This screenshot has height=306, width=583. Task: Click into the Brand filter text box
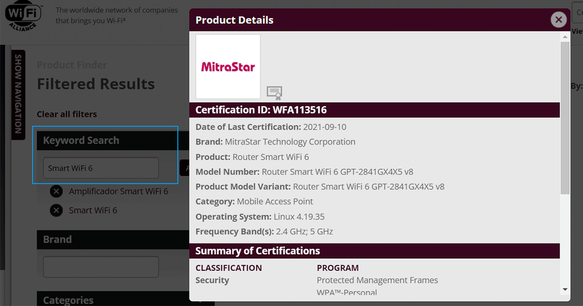pyautogui.click(x=100, y=267)
